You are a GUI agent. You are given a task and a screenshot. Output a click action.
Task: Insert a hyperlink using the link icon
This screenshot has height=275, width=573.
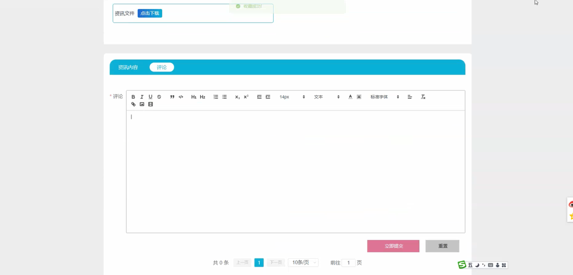(x=133, y=105)
